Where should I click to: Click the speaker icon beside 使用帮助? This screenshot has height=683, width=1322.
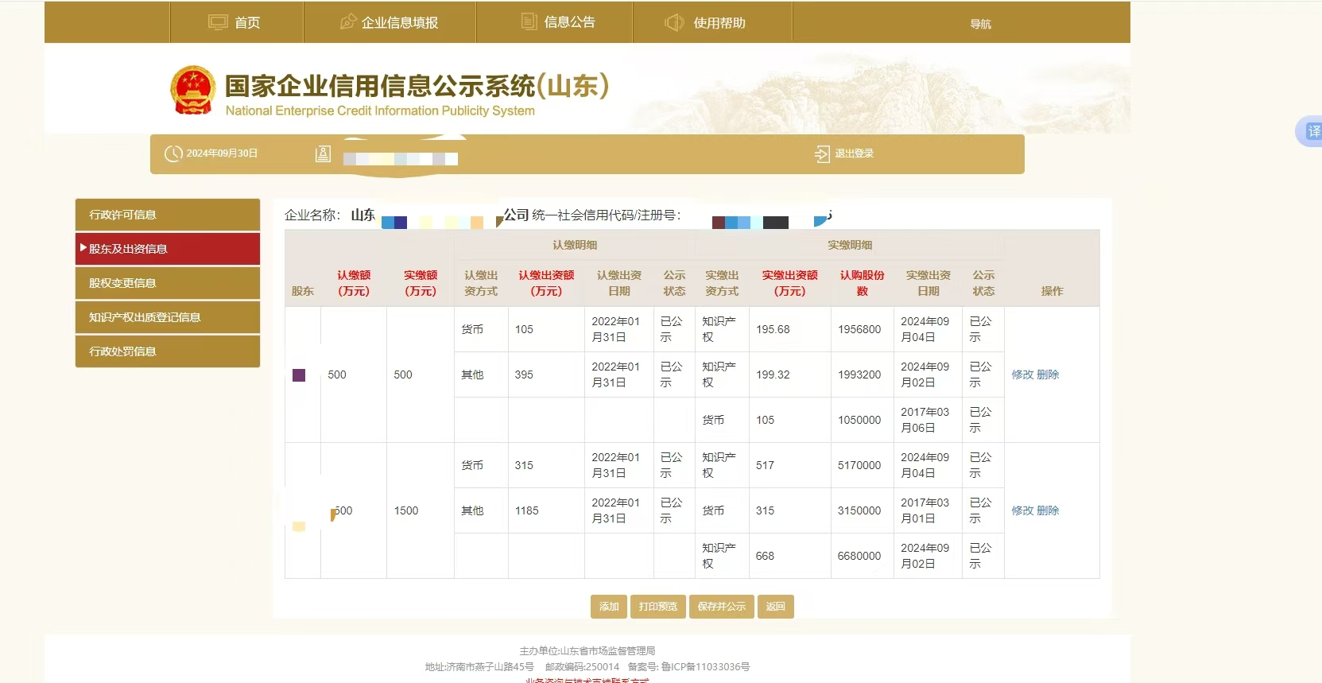(674, 22)
